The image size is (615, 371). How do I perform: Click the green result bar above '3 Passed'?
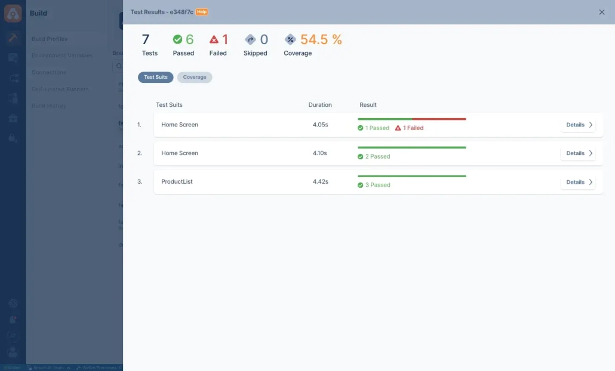point(412,176)
